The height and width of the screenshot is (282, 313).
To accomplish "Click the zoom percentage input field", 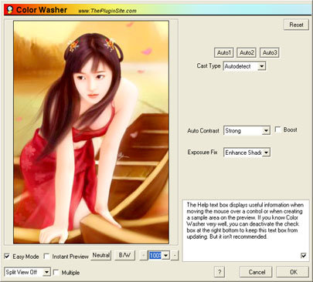I will click(x=155, y=256).
